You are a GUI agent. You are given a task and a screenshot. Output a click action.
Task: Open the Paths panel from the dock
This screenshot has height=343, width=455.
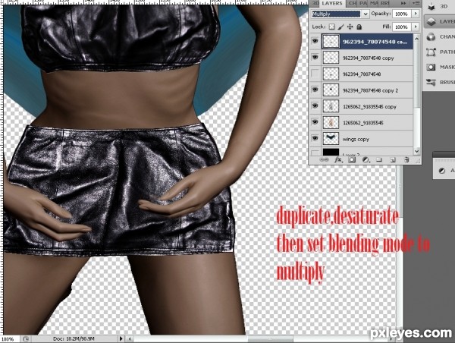(x=439, y=52)
